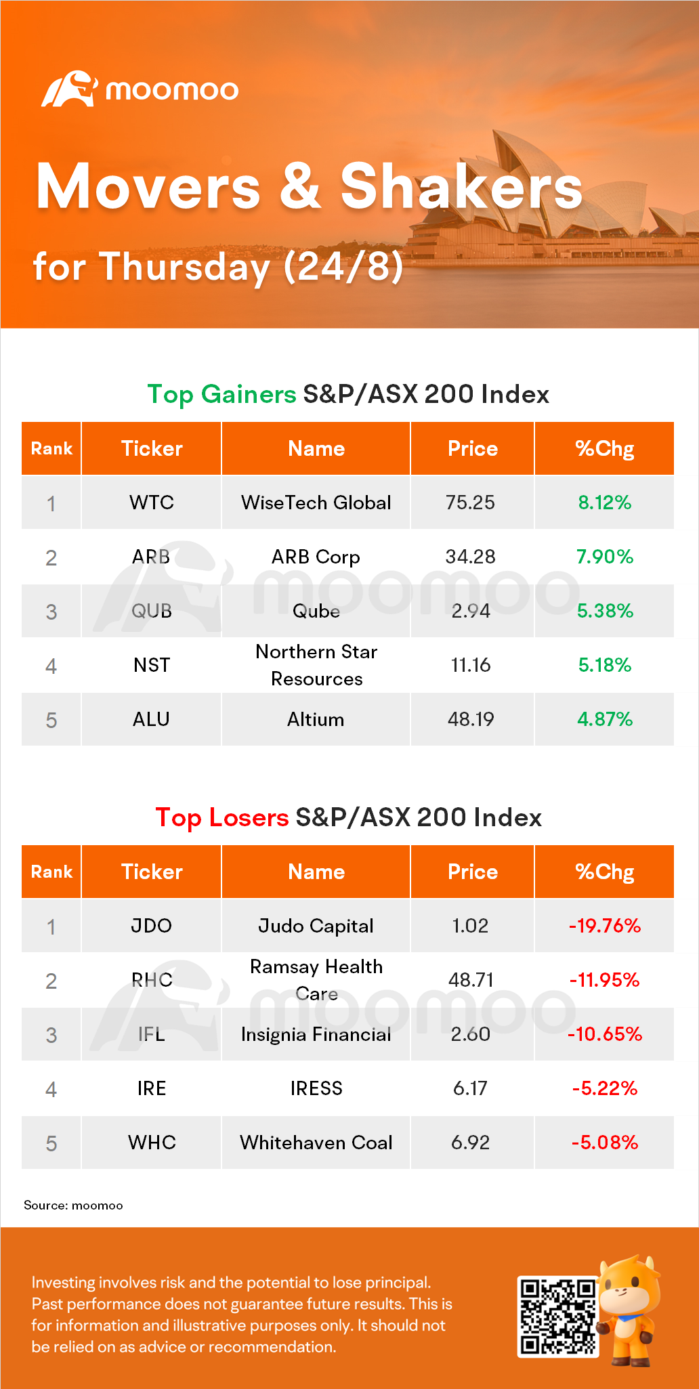Open WiseTech Global name cell
This screenshot has width=699, height=1389.
(x=316, y=503)
